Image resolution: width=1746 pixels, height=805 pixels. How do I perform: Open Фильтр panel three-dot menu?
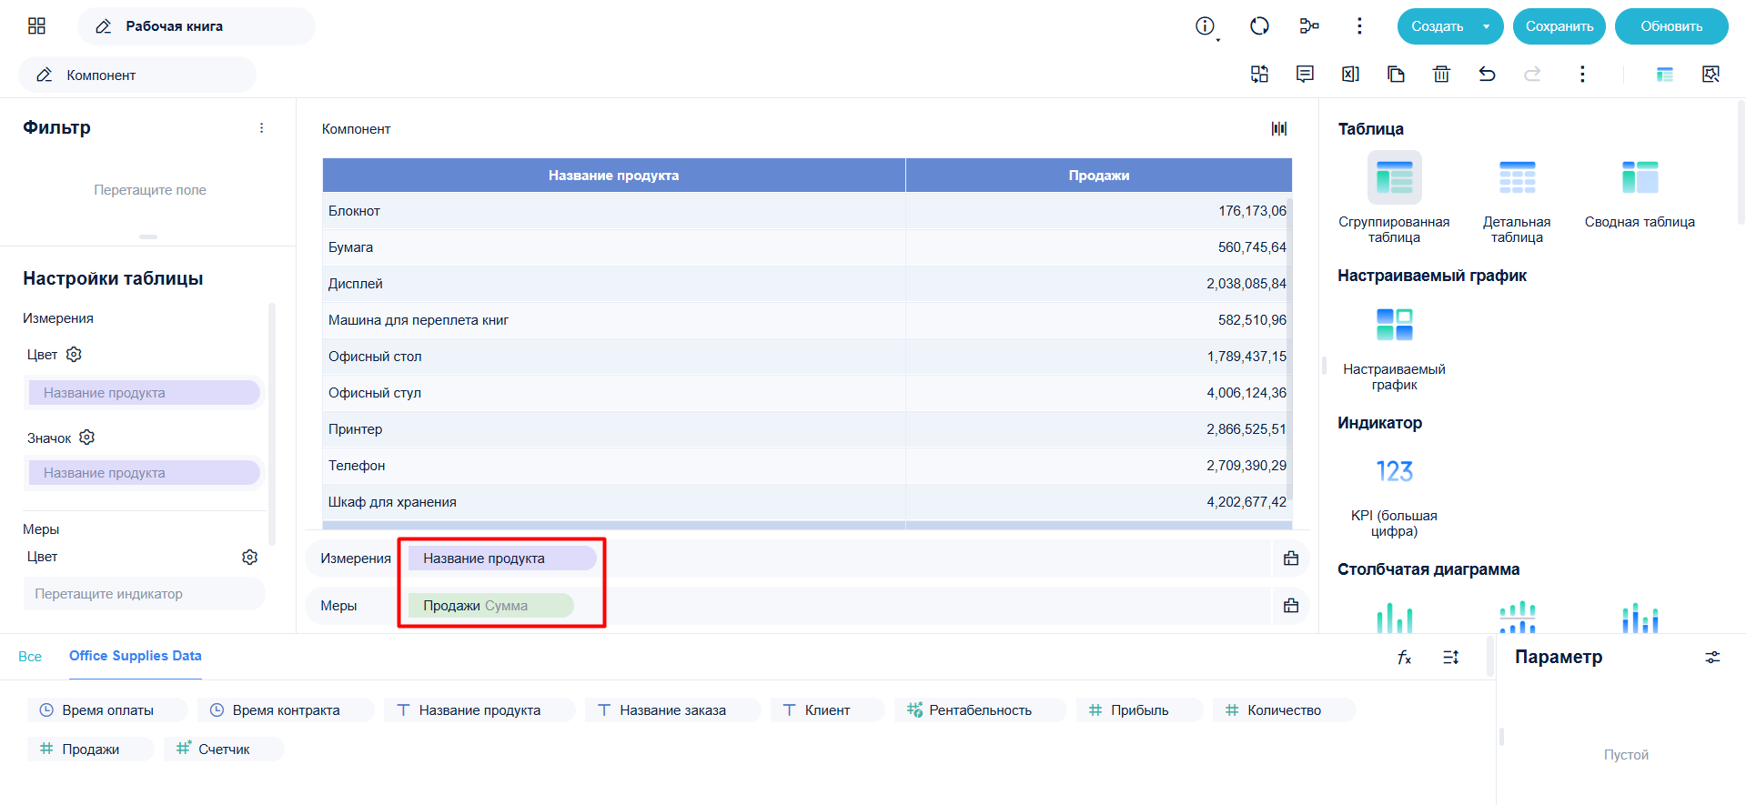(262, 128)
